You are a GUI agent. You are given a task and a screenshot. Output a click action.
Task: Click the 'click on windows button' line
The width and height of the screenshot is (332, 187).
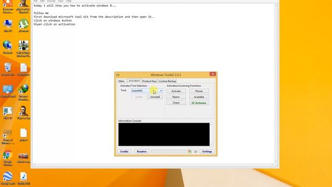coord(53,21)
